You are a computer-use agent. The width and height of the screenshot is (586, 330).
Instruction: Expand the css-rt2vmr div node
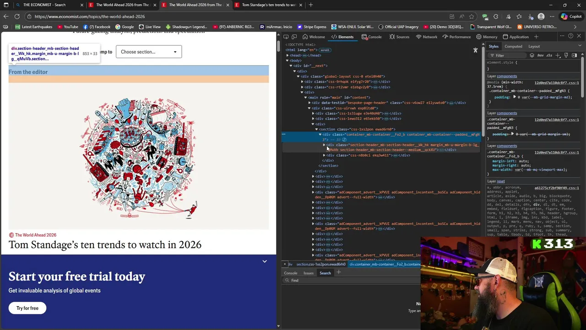point(302,87)
